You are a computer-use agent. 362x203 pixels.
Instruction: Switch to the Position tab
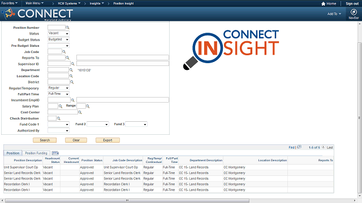tap(13, 153)
